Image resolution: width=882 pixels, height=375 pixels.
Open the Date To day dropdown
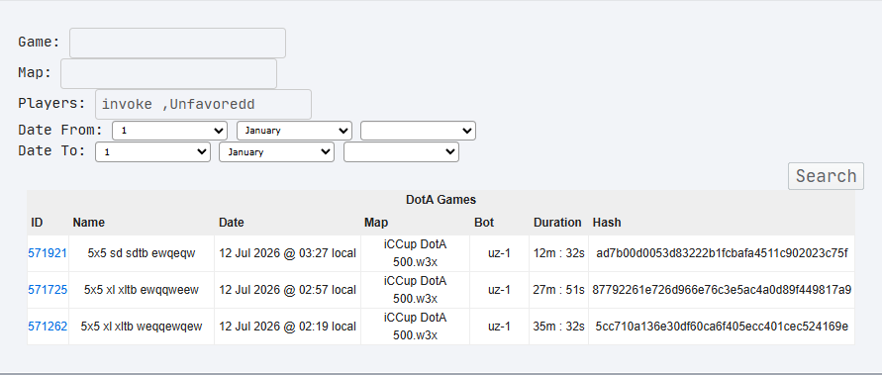click(153, 151)
